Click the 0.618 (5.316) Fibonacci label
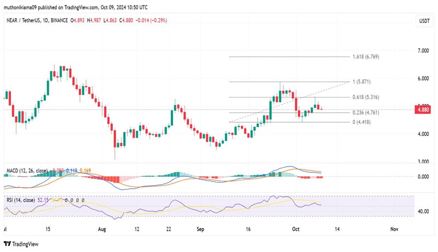The height and width of the screenshot is (252, 438). coord(366,97)
